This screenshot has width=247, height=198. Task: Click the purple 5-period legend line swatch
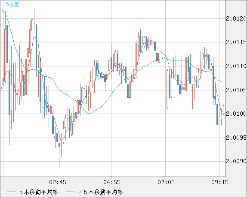tap(11, 192)
